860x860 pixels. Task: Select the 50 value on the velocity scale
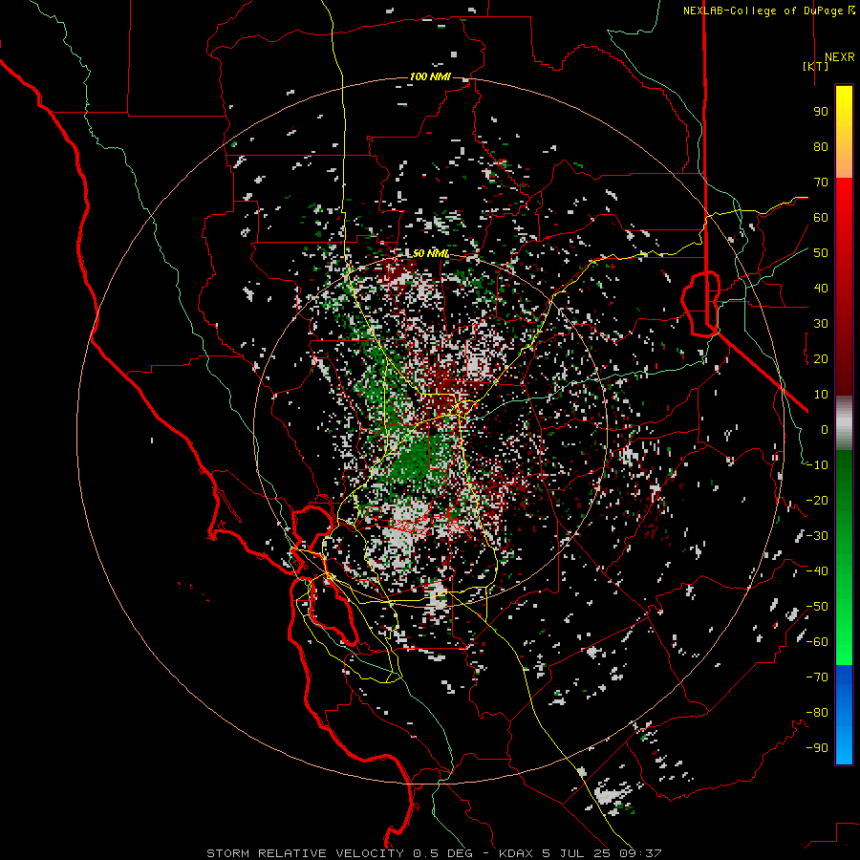pyautogui.click(x=821, y=253)
